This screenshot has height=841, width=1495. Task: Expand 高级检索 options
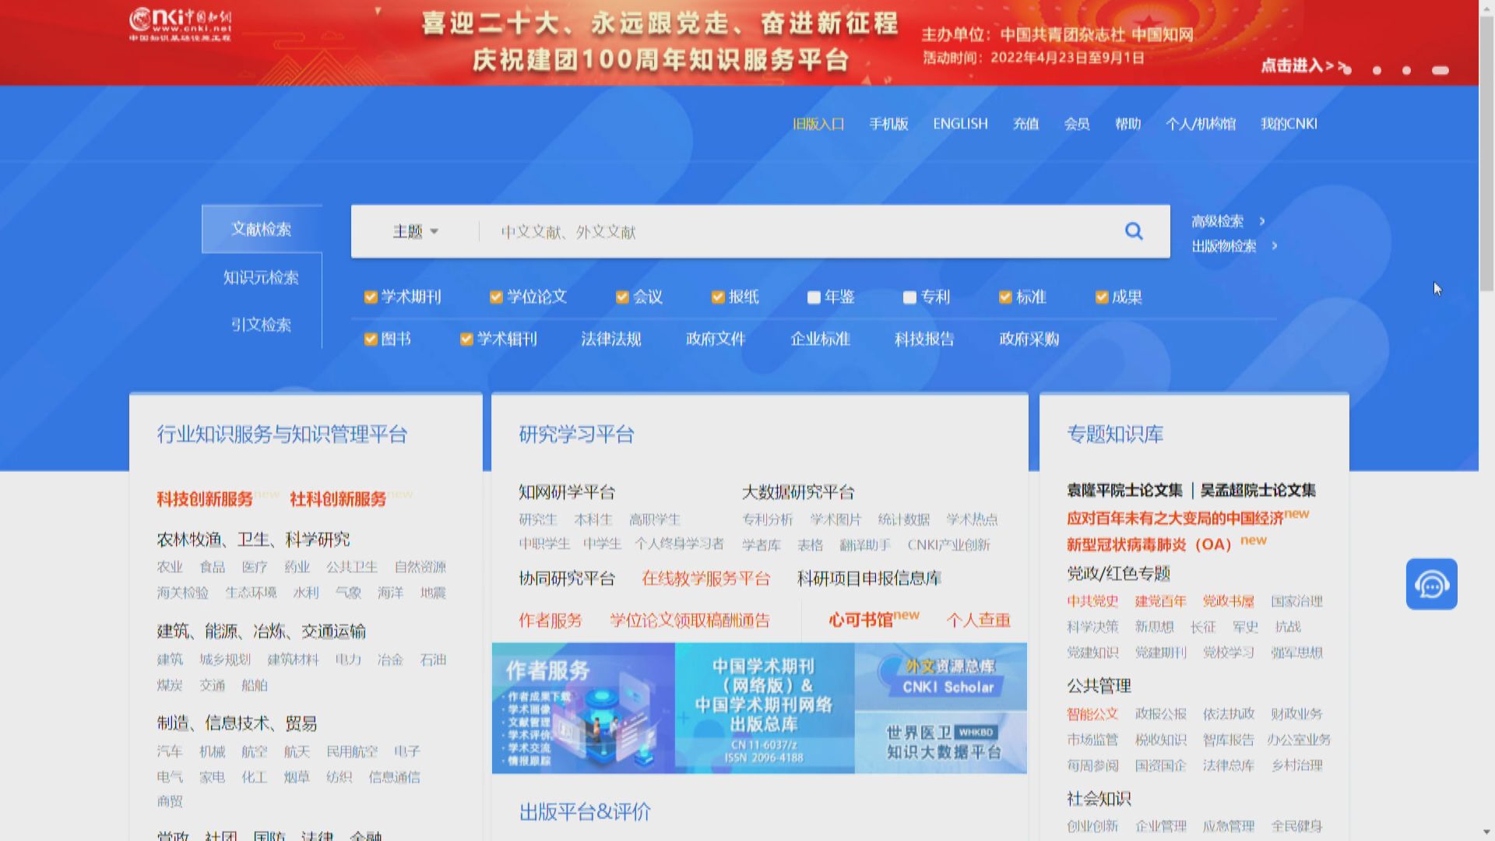[x=1219, y=221]
